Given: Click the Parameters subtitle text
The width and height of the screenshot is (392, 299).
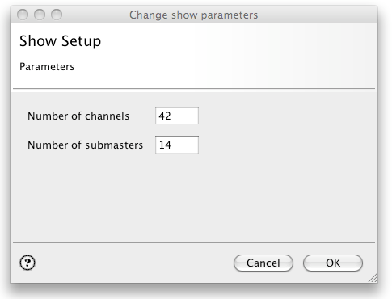Looking at the screenshot, I should click(47, 67).
